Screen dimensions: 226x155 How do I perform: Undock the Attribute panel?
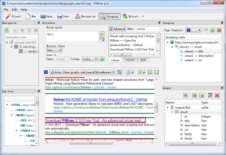coord(159,23)
